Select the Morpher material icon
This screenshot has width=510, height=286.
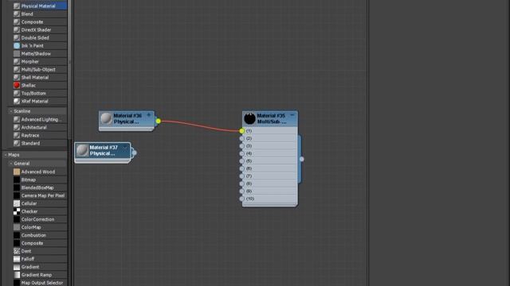point(17,61)
